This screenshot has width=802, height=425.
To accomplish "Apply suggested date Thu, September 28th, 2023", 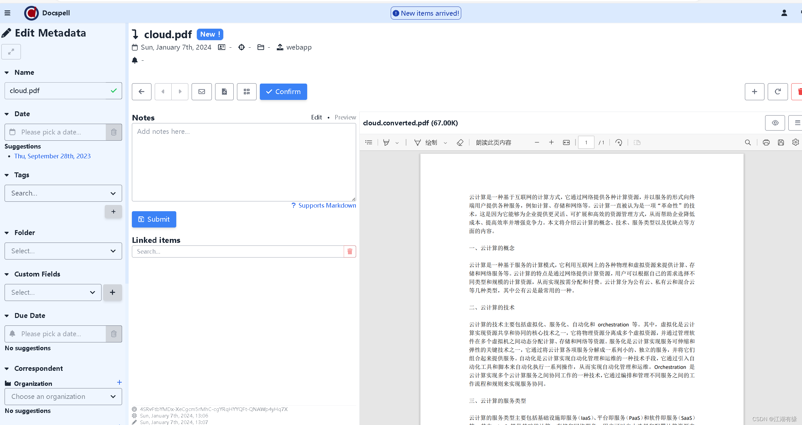I will [52, 156].
